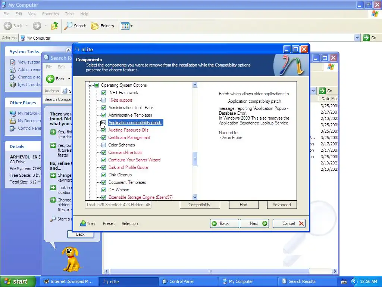The width and height of the screenshot is (382, 287).
Task: Check the 16-bit support checkbox
Action: tap(104, 100)
